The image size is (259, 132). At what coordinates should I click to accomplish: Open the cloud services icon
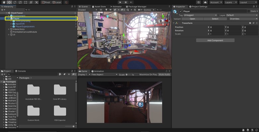pyautogui.click(x=205, y=2)
